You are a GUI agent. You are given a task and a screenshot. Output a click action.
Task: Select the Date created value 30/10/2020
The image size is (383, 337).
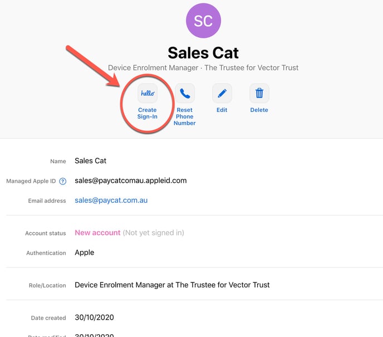[x=94, y=318]
